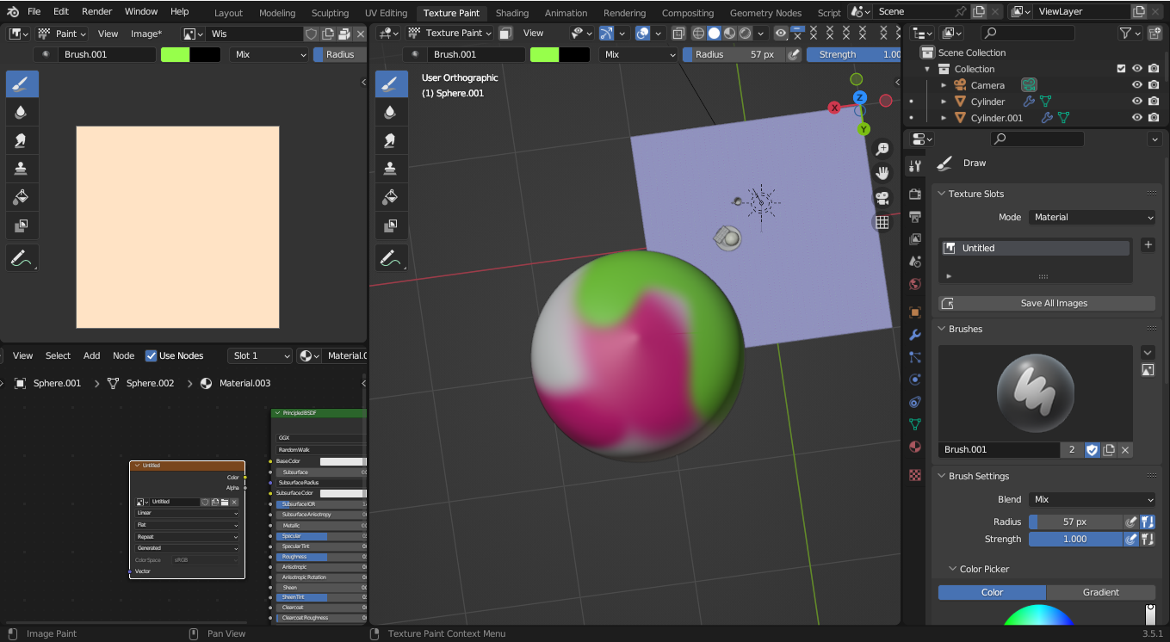
Task: Toggle Collection exclude checkbox in outliner
Action: (1121, 69)
